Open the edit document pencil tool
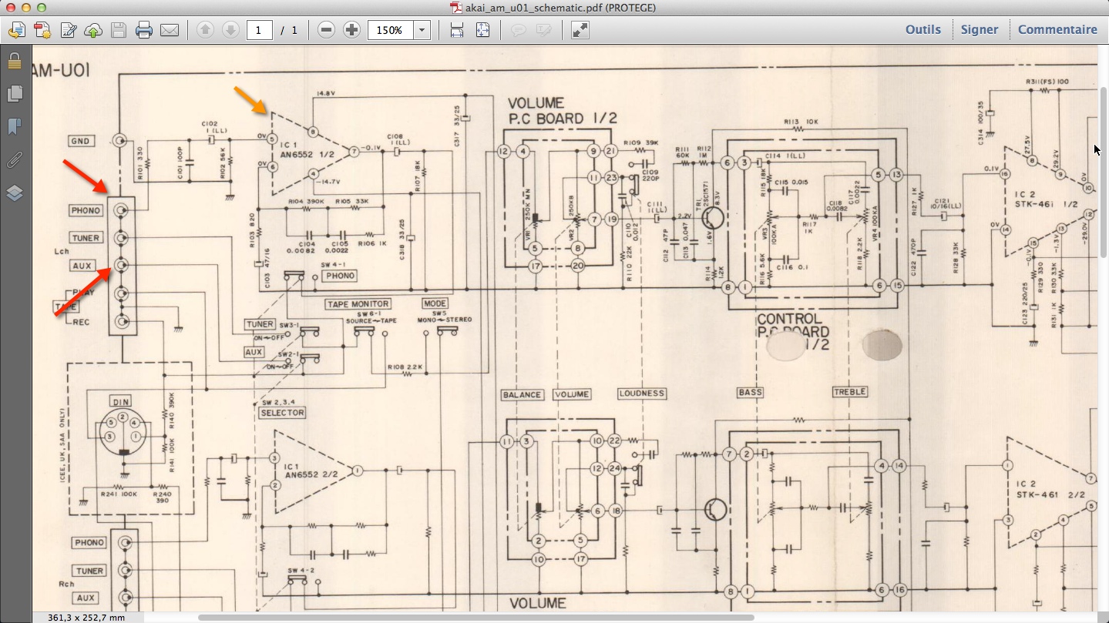This screenshot has width=1109, height=623. (x=68, y=30)
